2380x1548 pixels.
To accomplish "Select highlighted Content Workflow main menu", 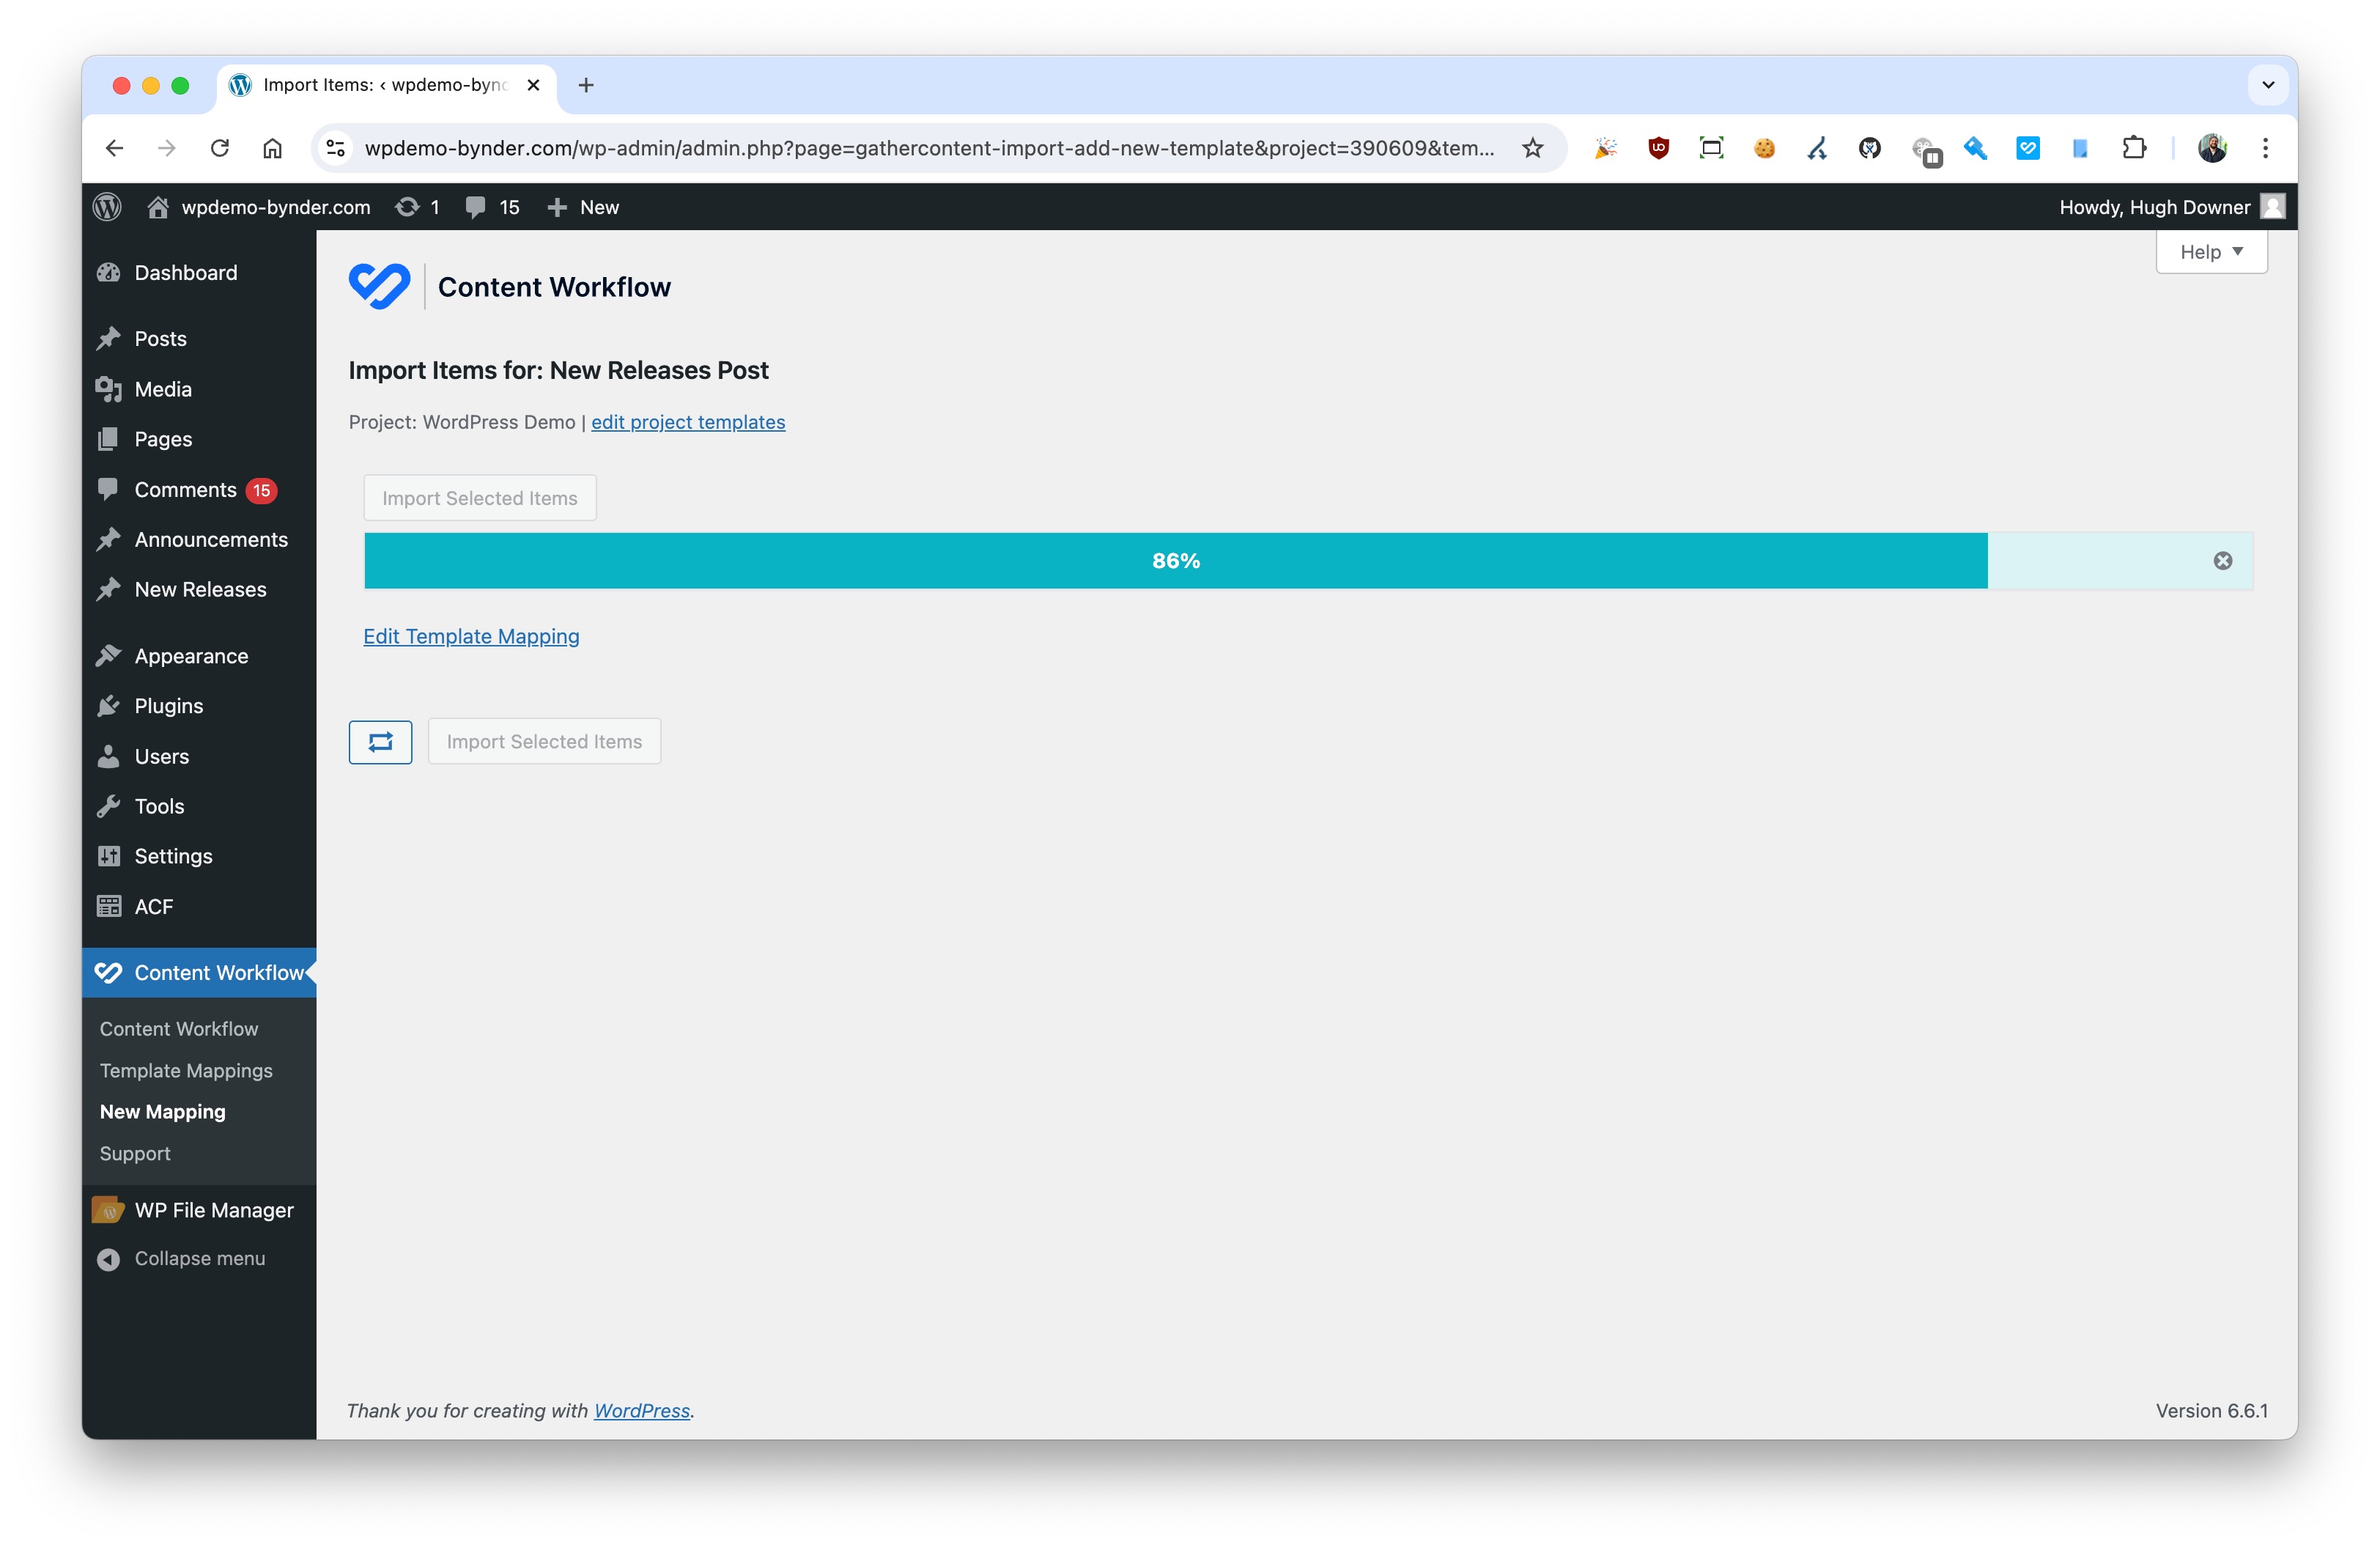I will pos(199,972).
